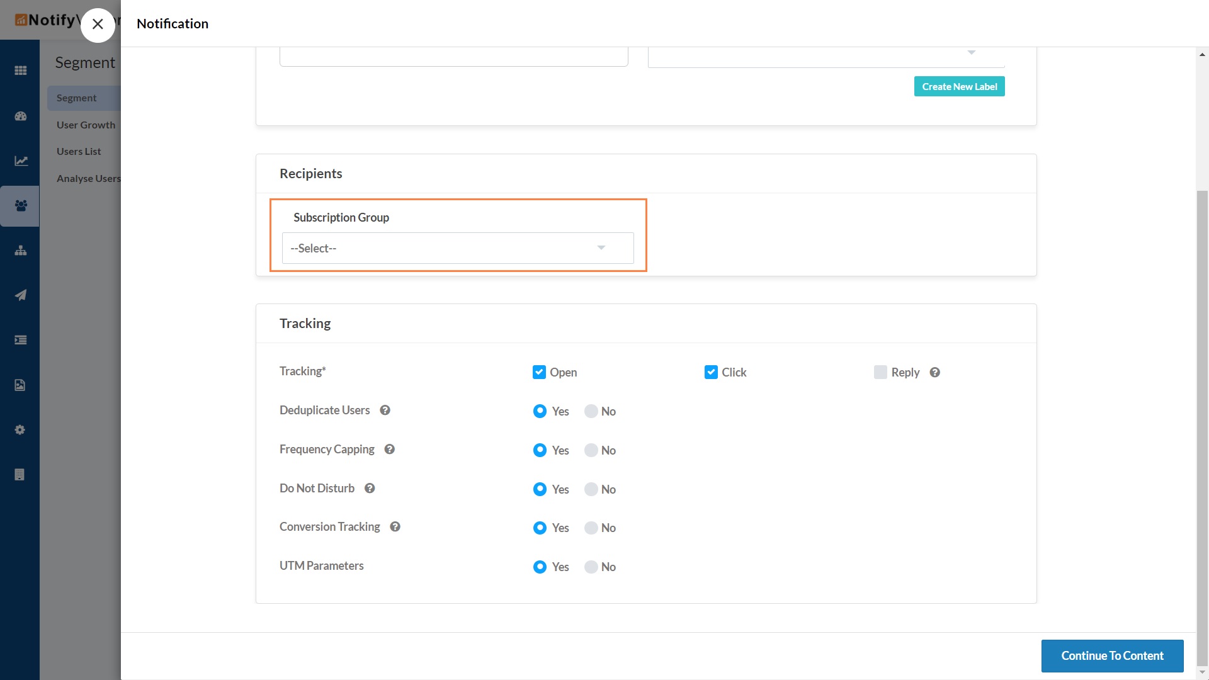
Task: Click help icon beside Do Not Disturb
Action: pyautogui.click(x=370, y=488)
